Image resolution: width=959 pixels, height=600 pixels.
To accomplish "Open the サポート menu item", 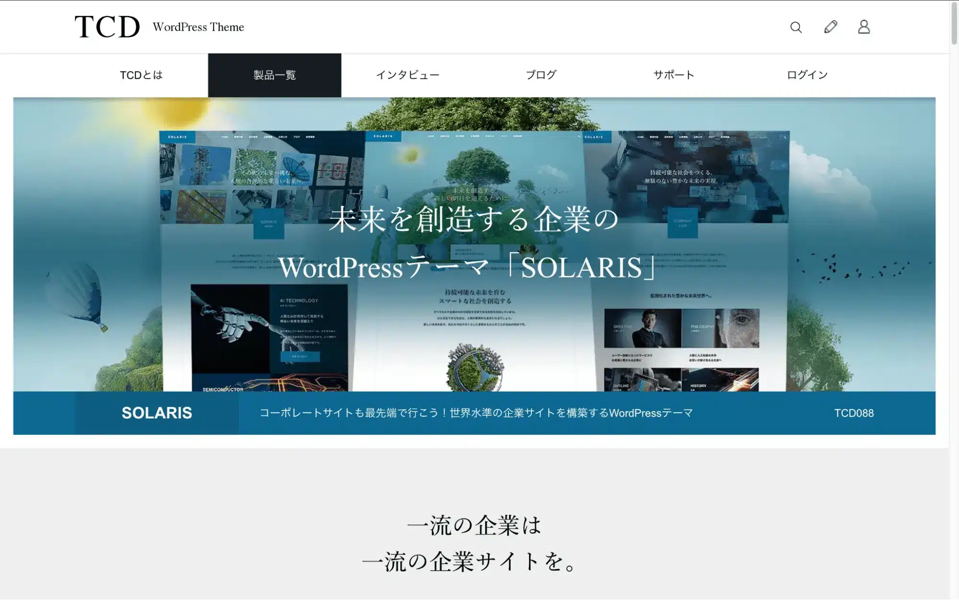I will click(674, 75).
